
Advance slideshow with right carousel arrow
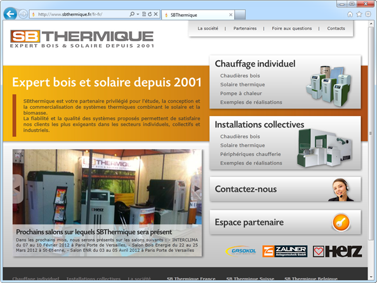197,188
